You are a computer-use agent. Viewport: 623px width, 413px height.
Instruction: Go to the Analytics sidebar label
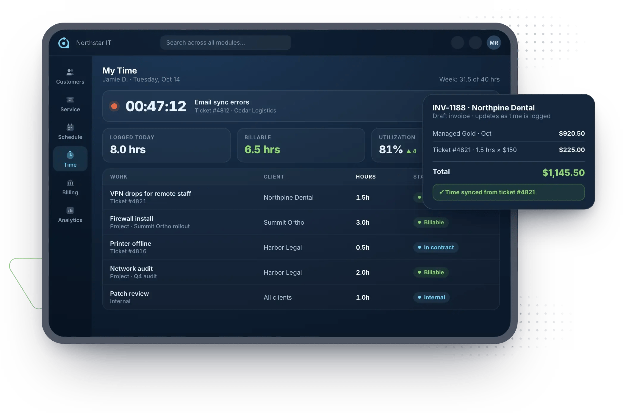70,220
